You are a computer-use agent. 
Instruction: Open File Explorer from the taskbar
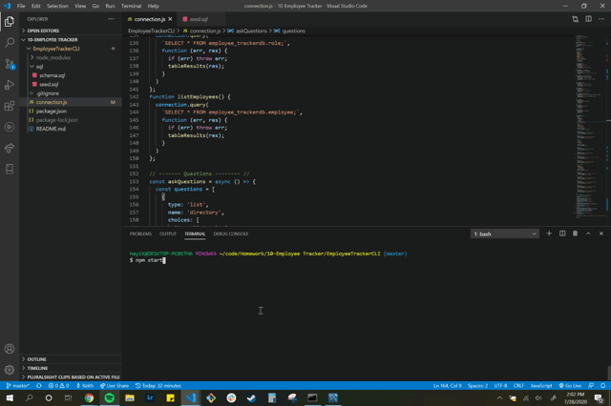click(130, 397)
